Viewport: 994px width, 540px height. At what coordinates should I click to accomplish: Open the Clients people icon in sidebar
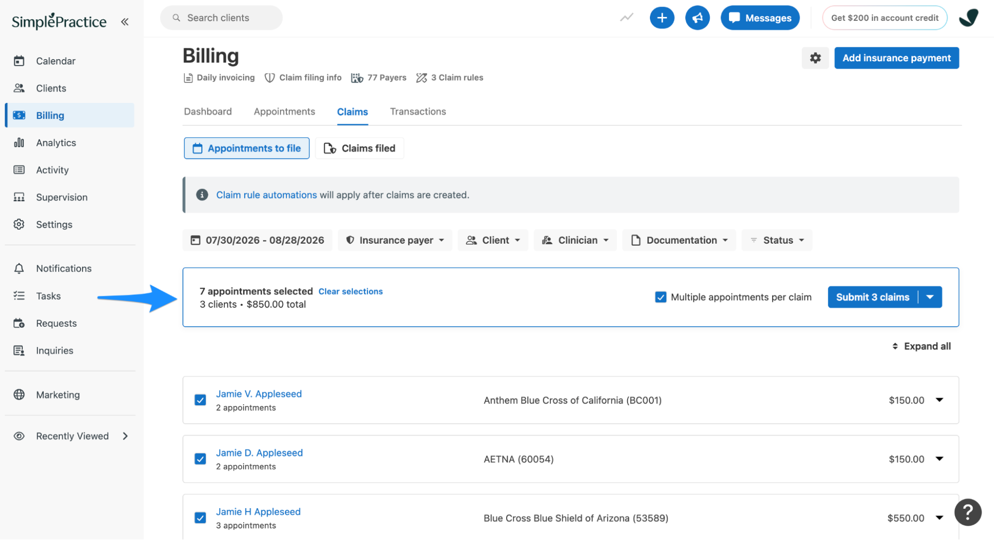click(19, 88)
